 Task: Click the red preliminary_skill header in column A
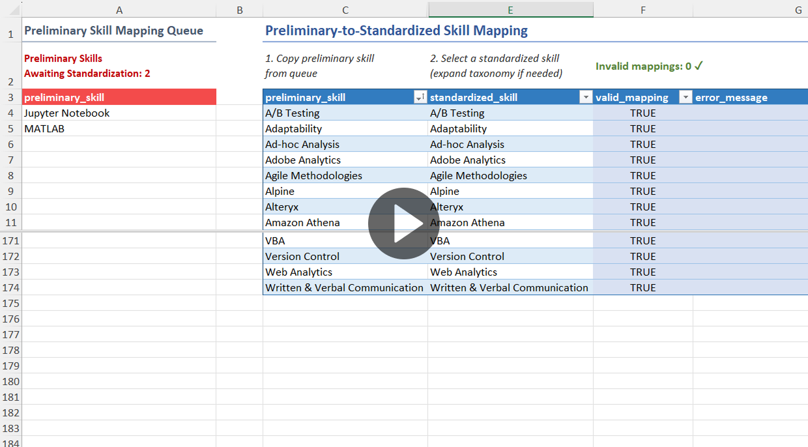tap(119, 97)
